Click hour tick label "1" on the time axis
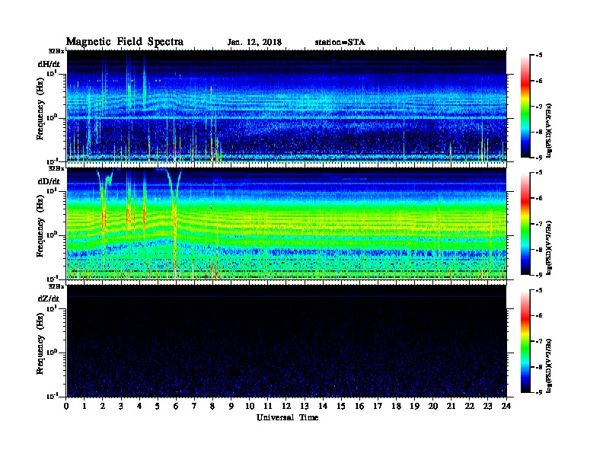This screenshot has height=466, width=603. 85,406
